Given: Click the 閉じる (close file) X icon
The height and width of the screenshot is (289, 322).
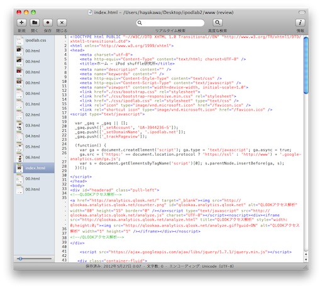Looking at the screenshot, I should [62, 23].
